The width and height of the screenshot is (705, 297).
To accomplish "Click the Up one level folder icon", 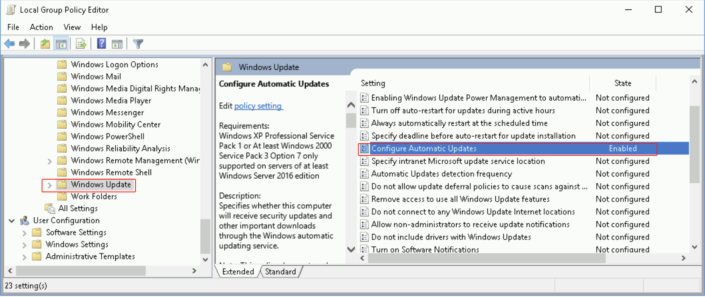I will 45,44.
